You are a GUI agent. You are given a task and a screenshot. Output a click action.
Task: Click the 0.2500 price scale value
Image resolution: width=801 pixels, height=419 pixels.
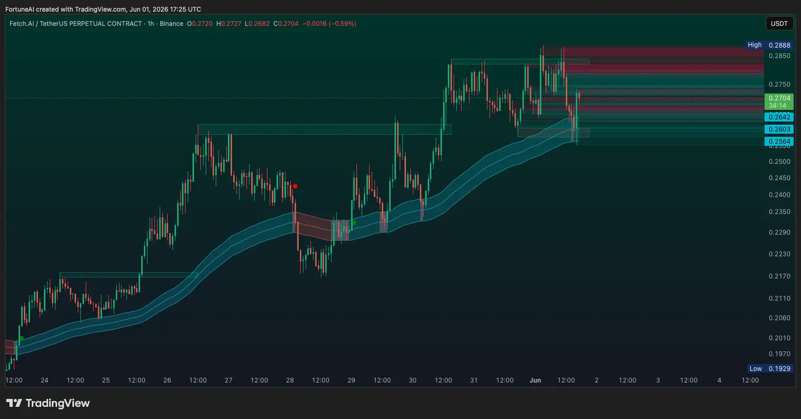[779, 162]
